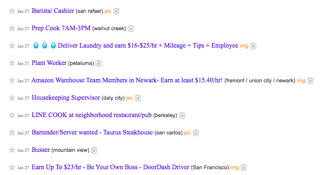The image size is (322, 175).
Task: Hide the Deliver Laundry posting
Action: [253, 46]
